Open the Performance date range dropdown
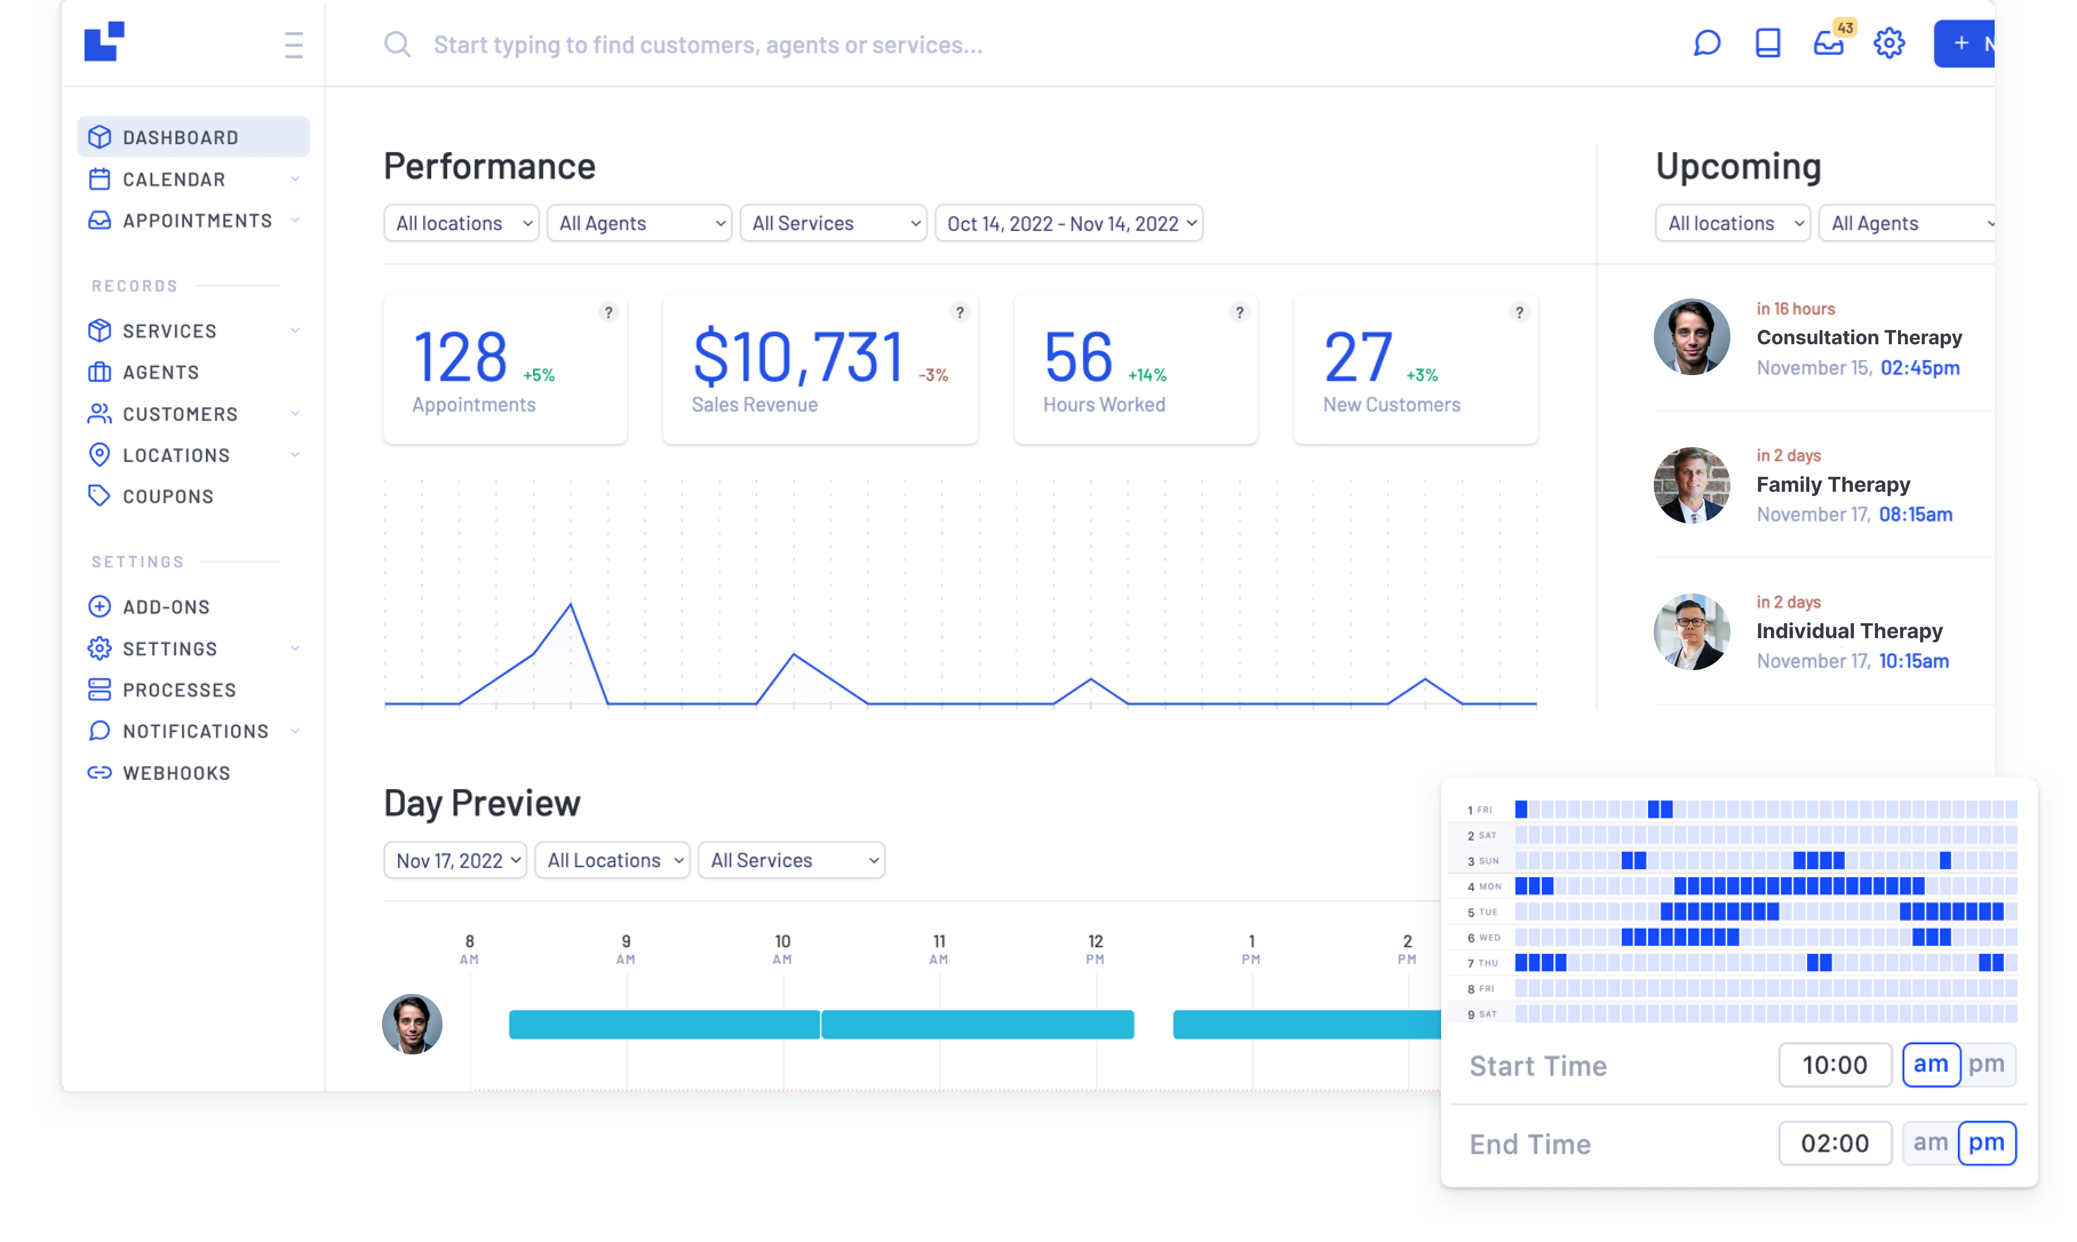This screenshot has height=1242, width=2077. click(x=1069, y=224)
